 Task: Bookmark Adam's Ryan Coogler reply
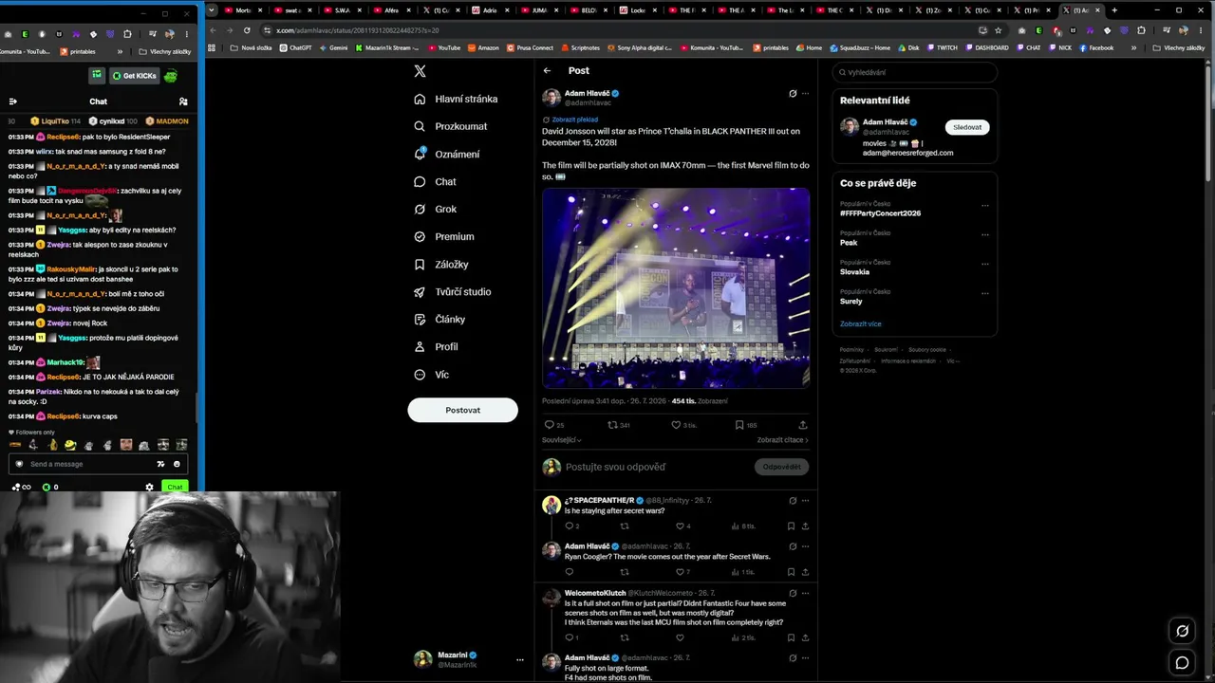(x=791, y=572)
